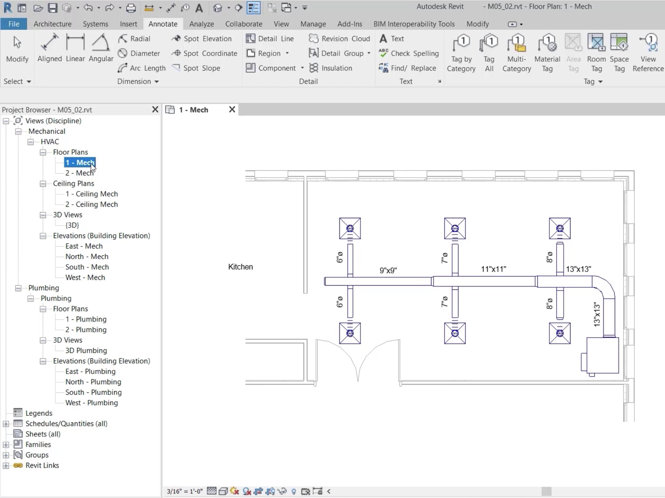665x498 pixels.
Task: Click the Insulation tool
Action: (x=331, y=68)
